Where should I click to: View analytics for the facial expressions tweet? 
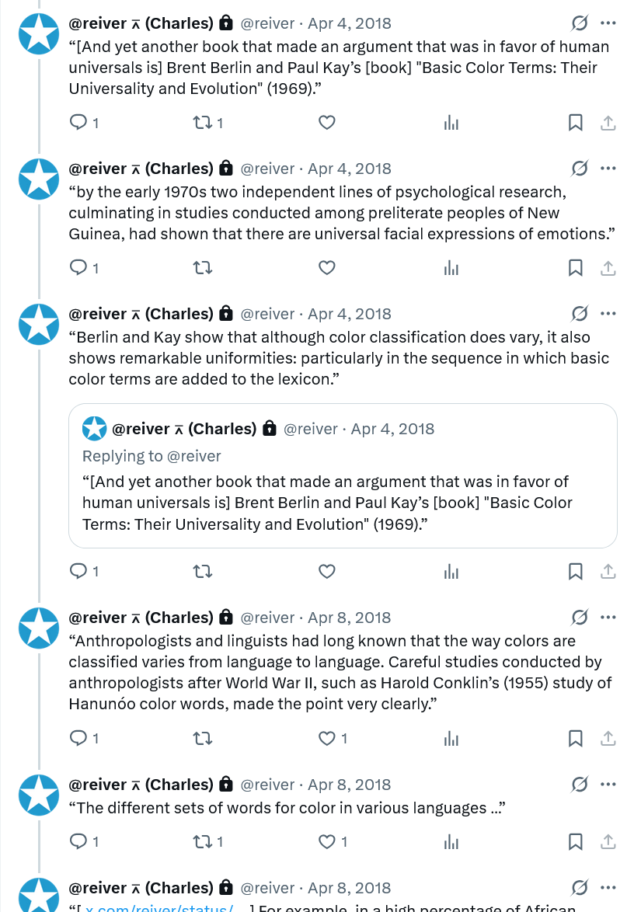(x=451, y=268)
